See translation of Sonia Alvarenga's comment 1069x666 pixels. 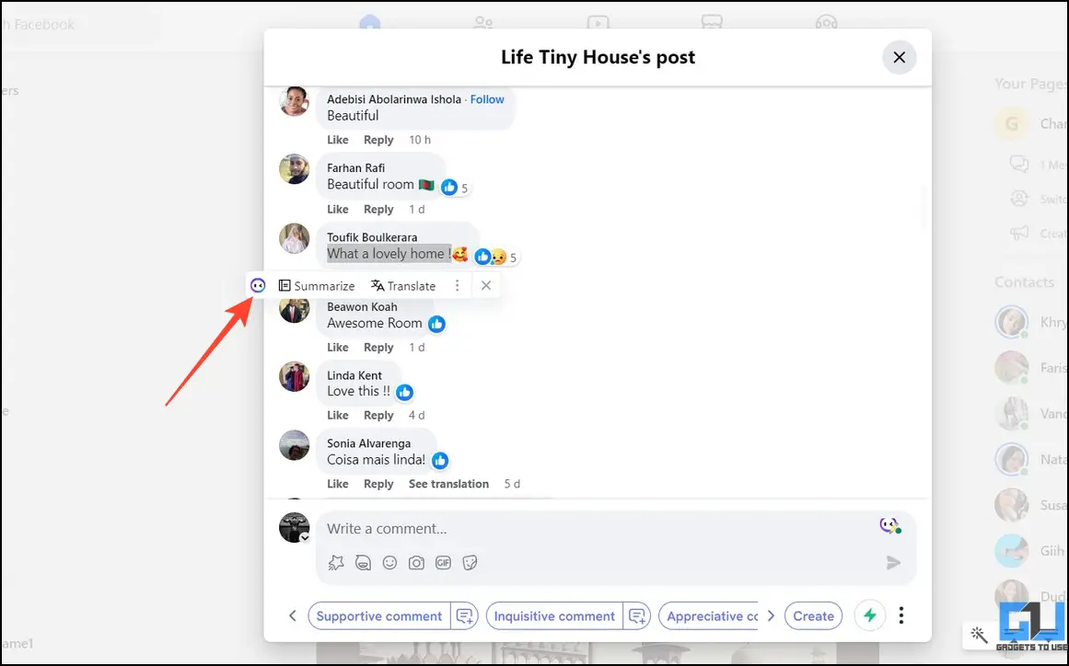pos(448,484)
